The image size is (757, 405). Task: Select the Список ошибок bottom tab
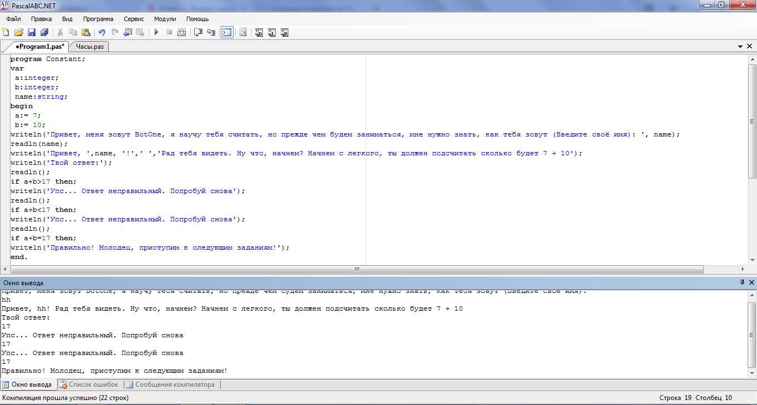[89, 384]
